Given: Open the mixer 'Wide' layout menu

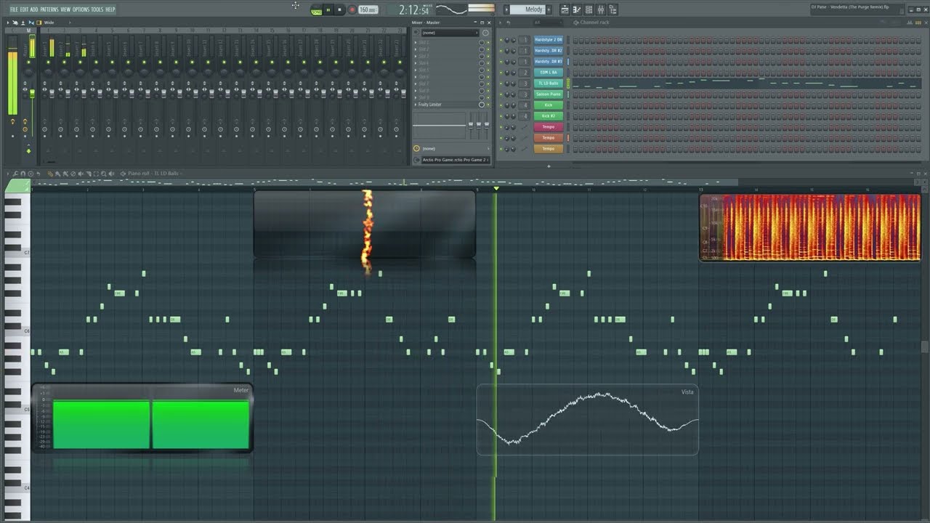Looking at the screenshot, I should point(49,23).
